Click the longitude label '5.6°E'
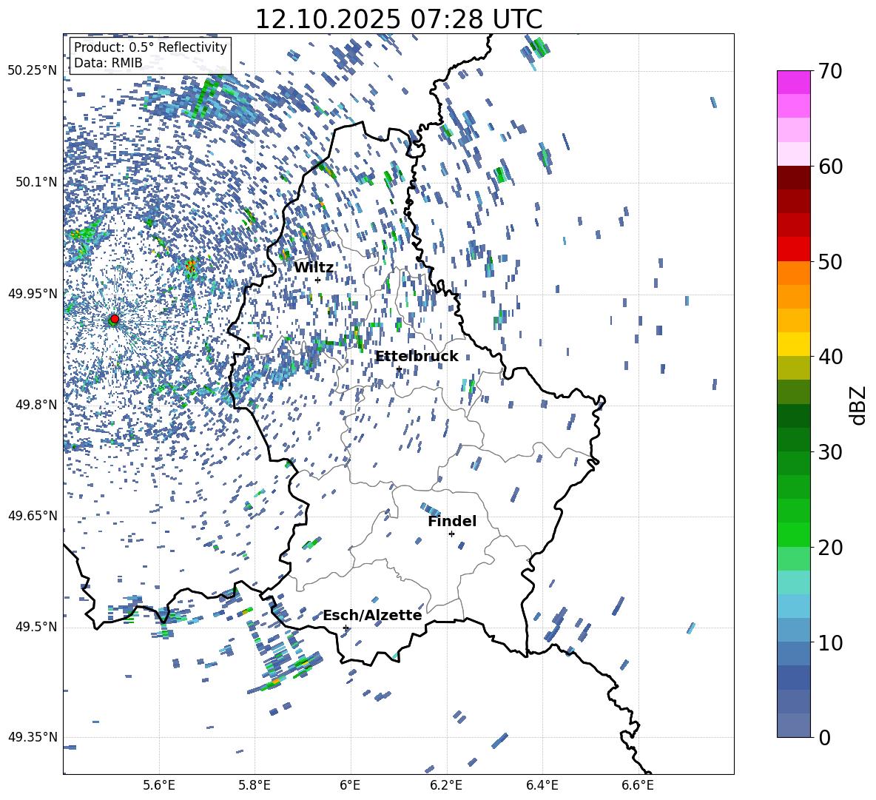The height and width of the screenshot is (800, 876). click(159, 785)
